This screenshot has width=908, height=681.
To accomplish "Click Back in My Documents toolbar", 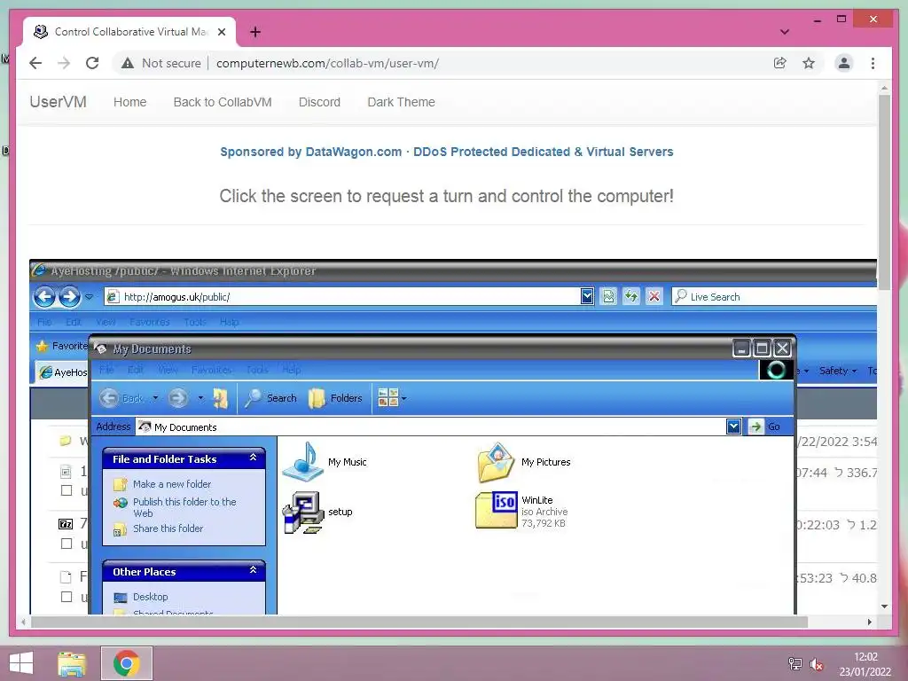I will [x=121, y=398].
